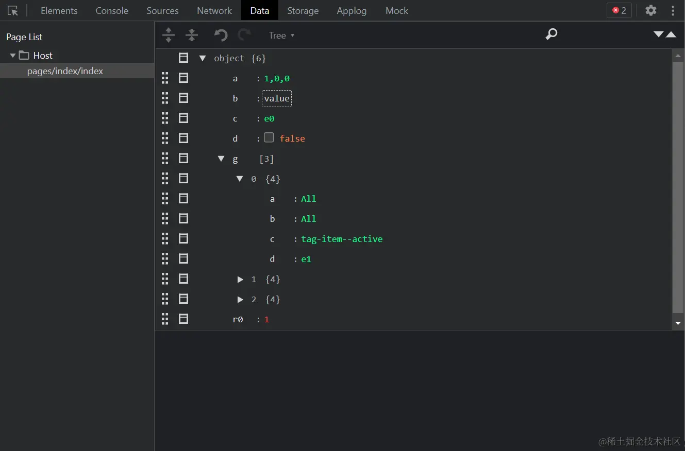Collapse the root object {6} node
Image resolution: width=685 pixels, height=451 pixels.
[x=203, y=58]
